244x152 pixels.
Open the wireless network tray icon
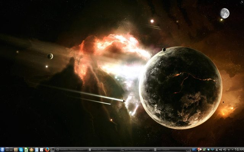coord(229,150)
